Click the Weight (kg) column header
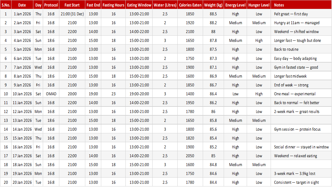The image size is (332, 195). point(213,5)
